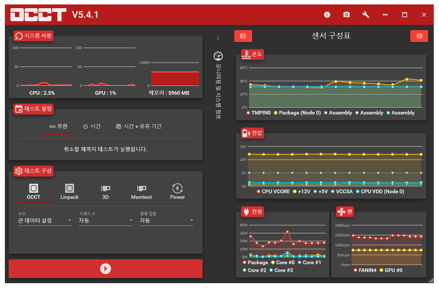
Task: Click the 시스템 사용 system usage header
Action: point(34,36)
